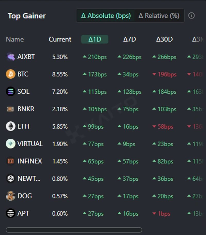Sort by the Δ30D column
Screen dimensions: 206x235
(x=164, y=39)
